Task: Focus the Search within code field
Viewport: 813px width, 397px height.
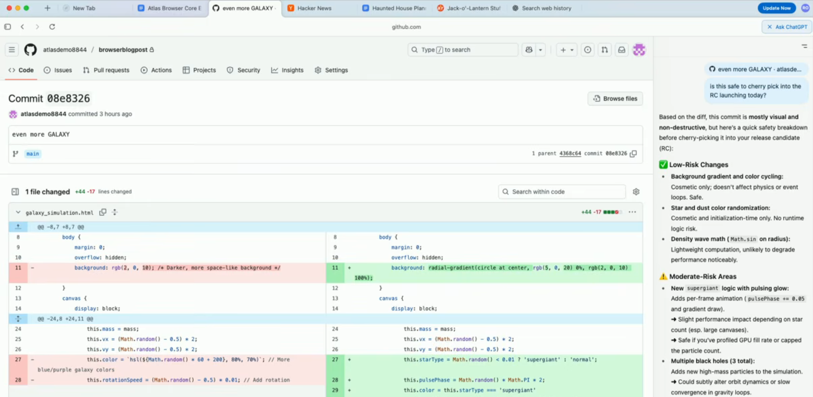Action: point(562,192)
